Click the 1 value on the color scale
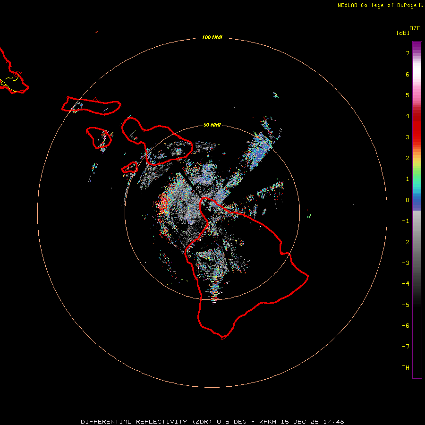This screenshot has height=425, width=425. pos(408,179)
